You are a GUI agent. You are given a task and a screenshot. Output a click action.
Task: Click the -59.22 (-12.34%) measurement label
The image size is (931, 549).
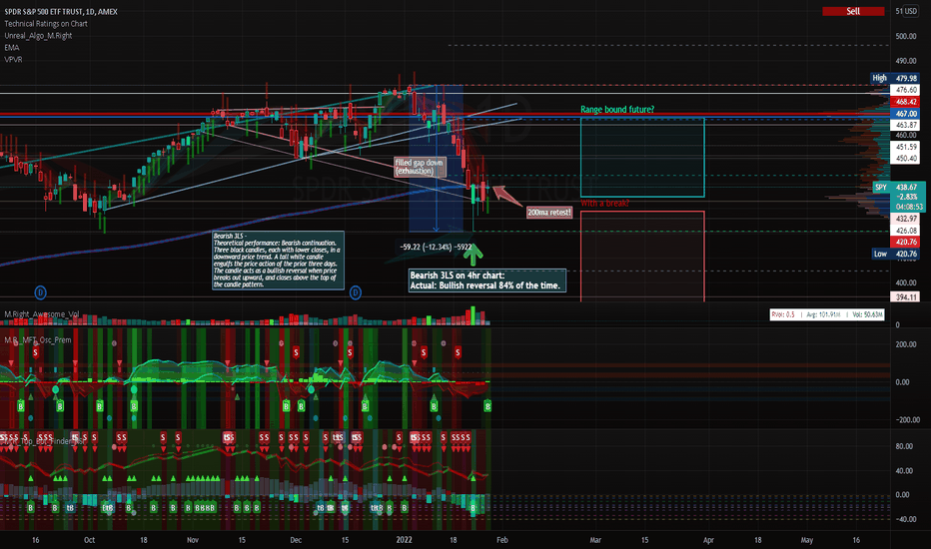(x=436, y=247)
